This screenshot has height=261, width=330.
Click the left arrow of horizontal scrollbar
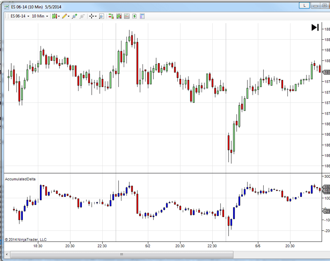pos(7,254)
